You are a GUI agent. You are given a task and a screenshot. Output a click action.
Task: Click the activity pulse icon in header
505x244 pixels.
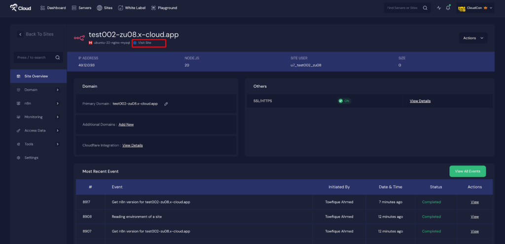(439, 8)
